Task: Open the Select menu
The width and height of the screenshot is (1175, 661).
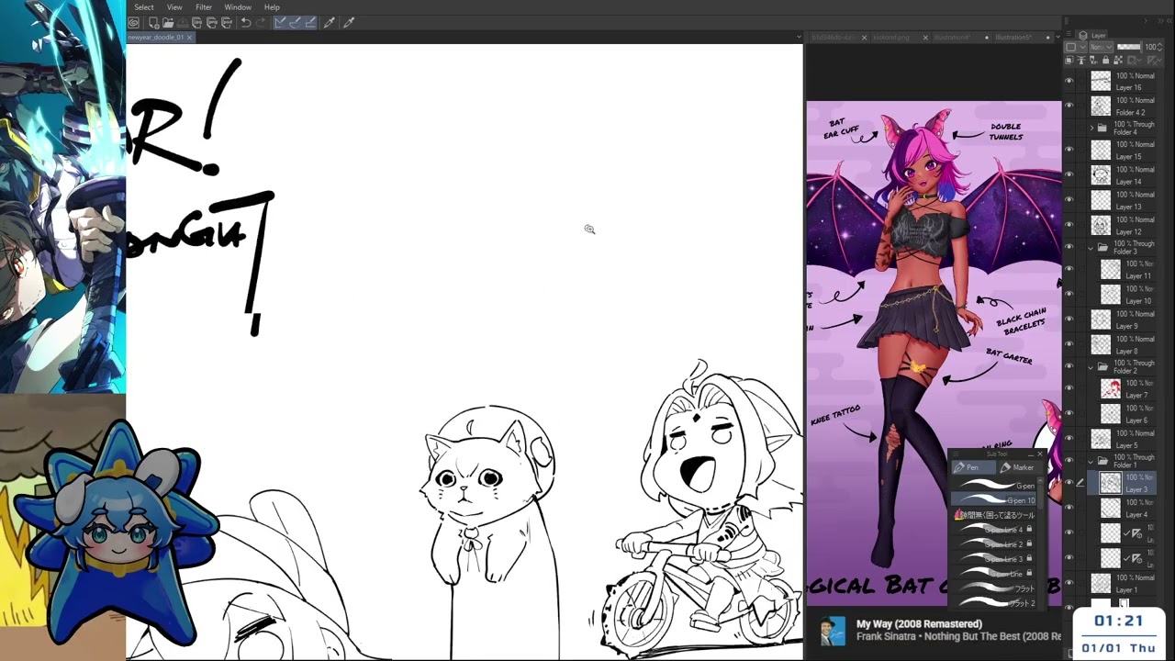Action: pyautogui.click(x=144, y=7)
